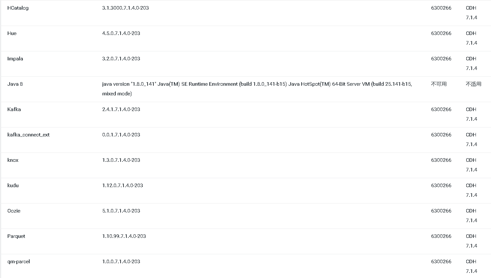Click the Java 8 component label
Screen dimensions: 491x278
(x=15, y=84)
